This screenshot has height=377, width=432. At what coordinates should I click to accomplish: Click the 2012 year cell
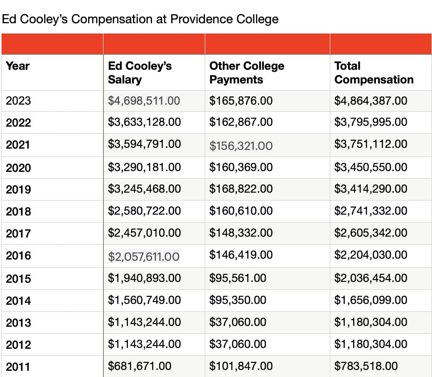point(18,344)
